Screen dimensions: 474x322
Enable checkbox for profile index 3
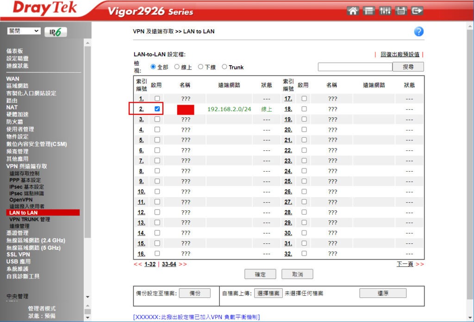[x=157, y=119]
